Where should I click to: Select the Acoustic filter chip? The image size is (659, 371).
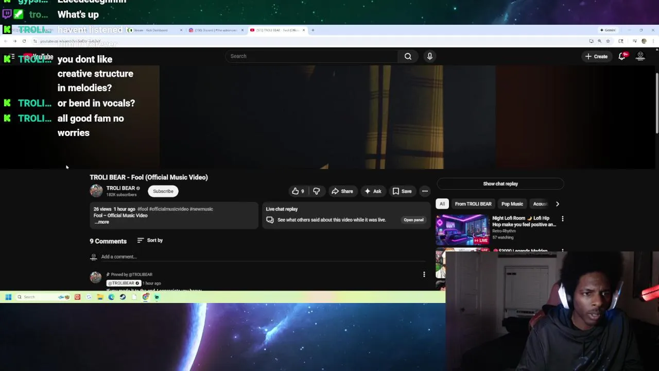[540, 204]
